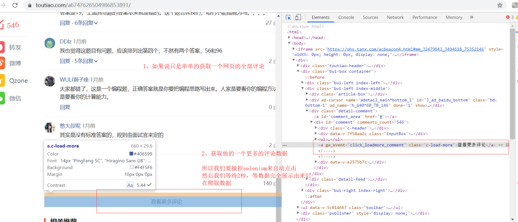The width and height of the screenshot is (518, 222).
Task: Expand the <head> node in DOM tree
Action: tap(289, 38)
